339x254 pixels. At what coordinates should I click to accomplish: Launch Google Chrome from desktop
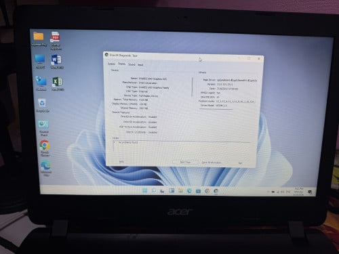[44, 145]
